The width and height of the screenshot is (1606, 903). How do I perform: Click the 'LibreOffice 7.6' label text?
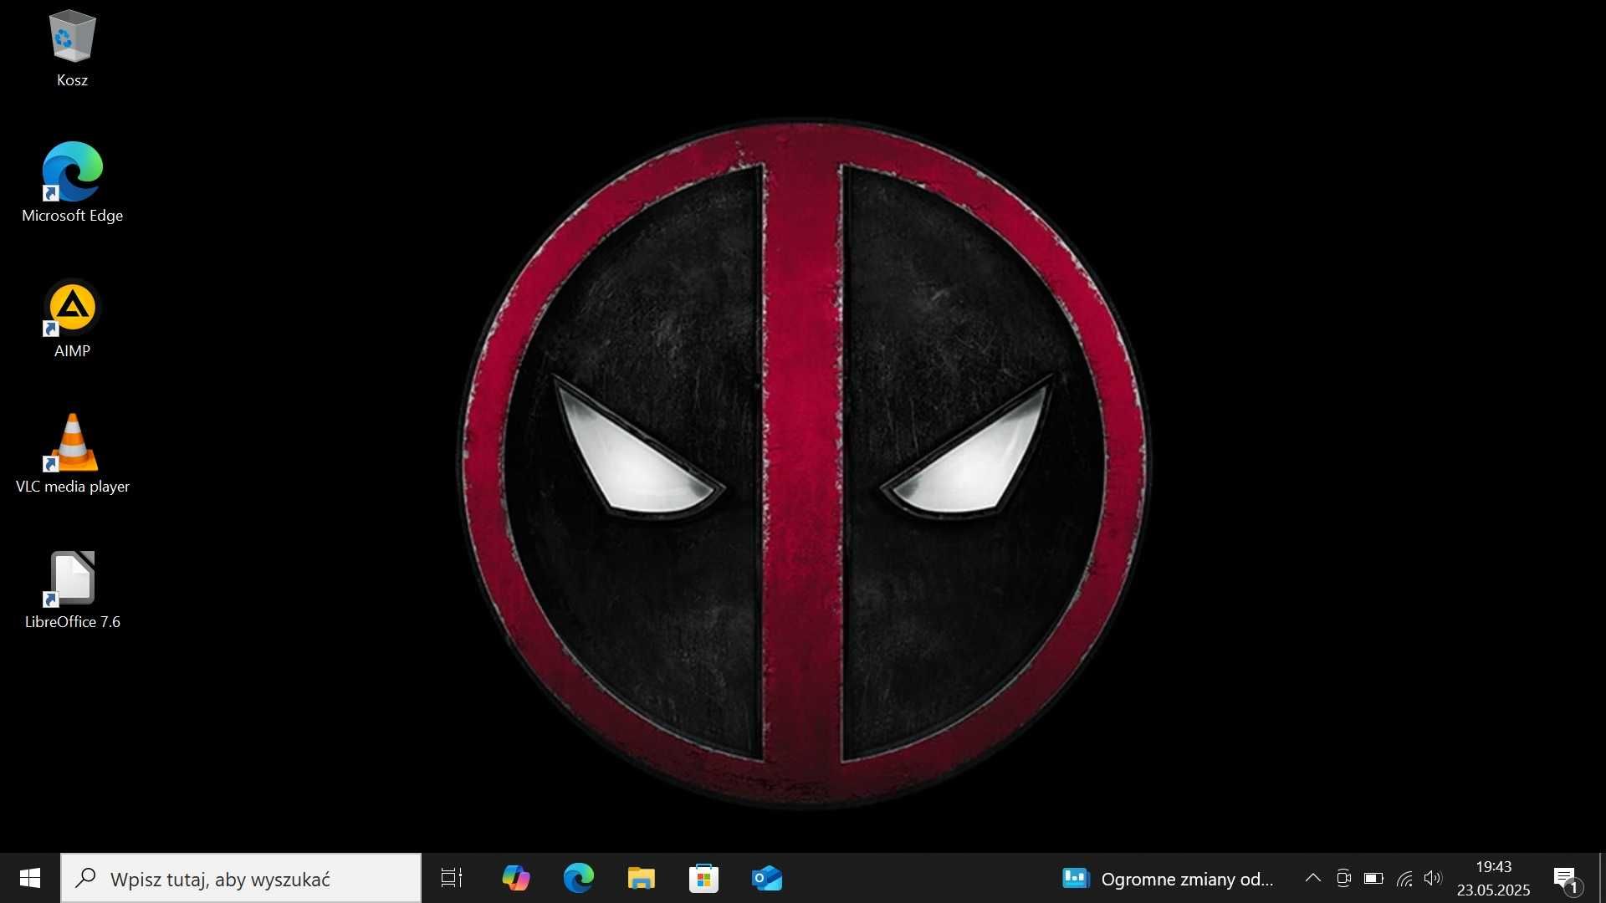pyautogui.click(x=72, y=622)
